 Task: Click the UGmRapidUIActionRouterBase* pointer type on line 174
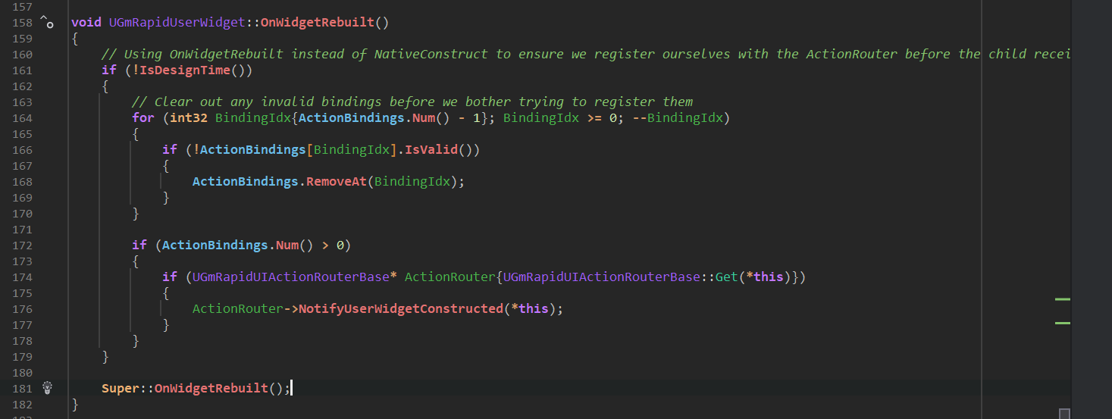(x=295, y=277)
